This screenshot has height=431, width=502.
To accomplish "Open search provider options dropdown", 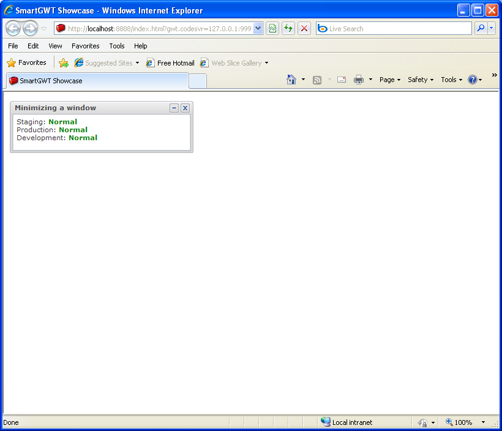I will (492, 29).
